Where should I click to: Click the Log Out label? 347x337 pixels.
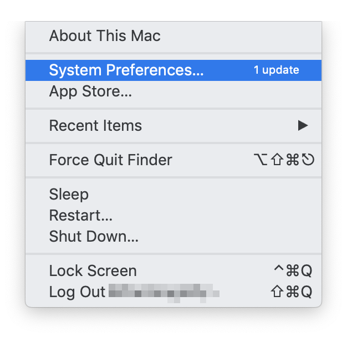(x=77, y=292)
